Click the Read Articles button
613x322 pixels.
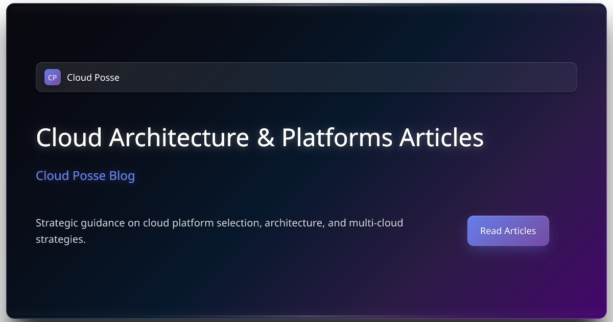pyautogui.click(x=508, y=231)
